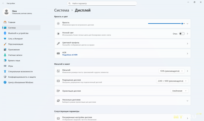This screenshot has height=121, width=204.
Task: Click the brightness slider track
Action: point(164,23)
